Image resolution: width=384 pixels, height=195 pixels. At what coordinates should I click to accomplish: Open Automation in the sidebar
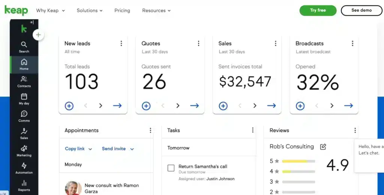(24, 168)
